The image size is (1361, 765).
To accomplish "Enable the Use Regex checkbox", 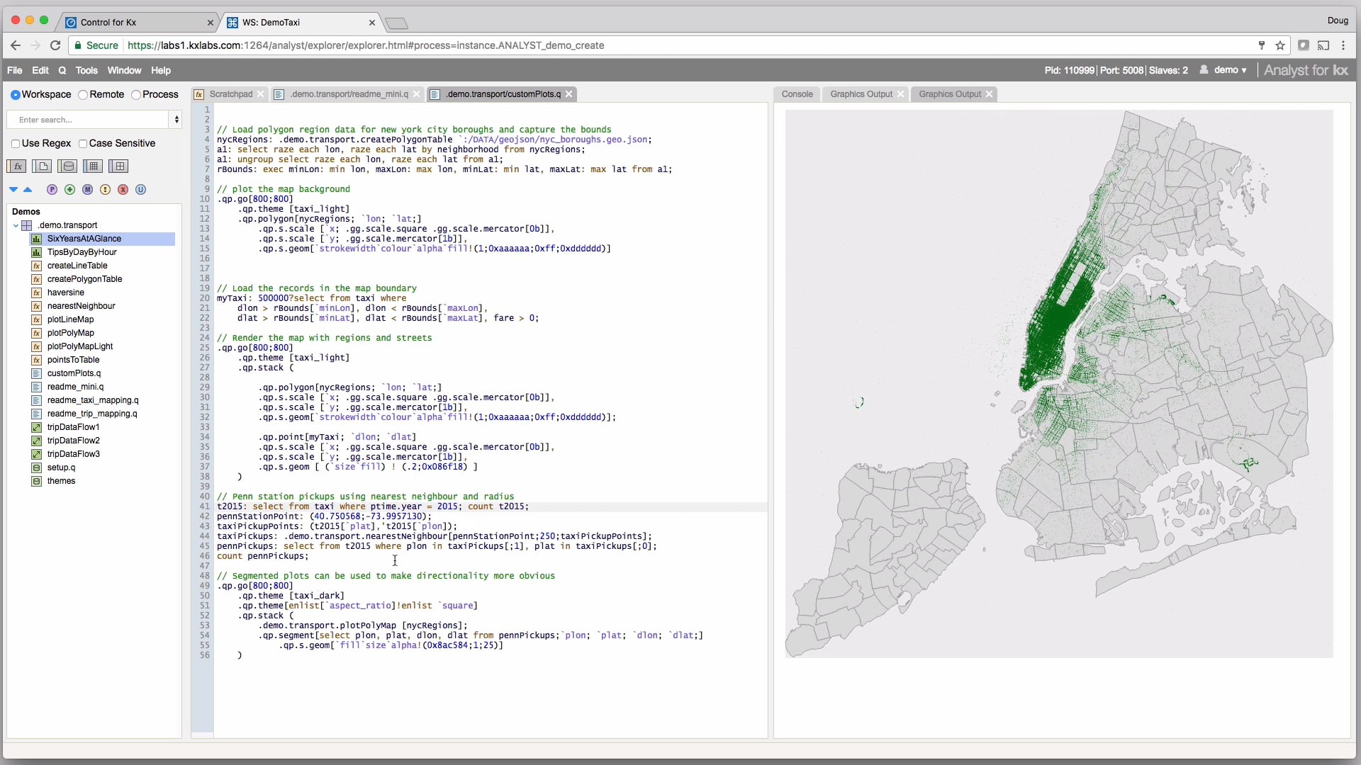I will [x=16, y=143].
